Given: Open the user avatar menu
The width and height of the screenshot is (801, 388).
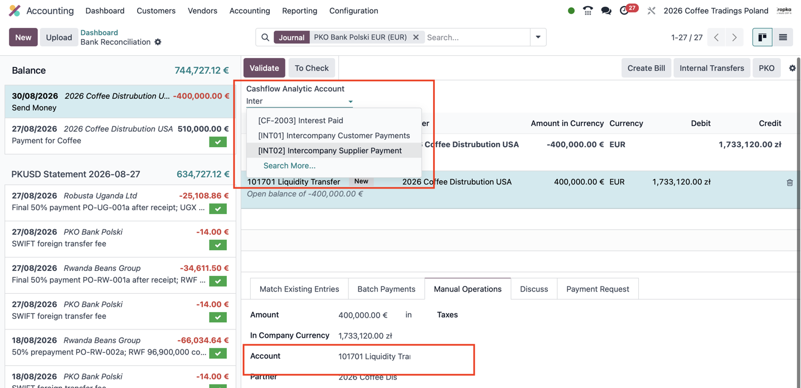Looking at the screenshot, I should pos(784,11).
